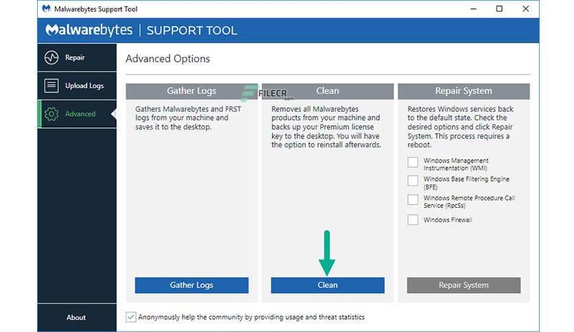Click 'Gathers Malwarebytes and FRST logs' description
574x332 pixels.
(188, 118)
